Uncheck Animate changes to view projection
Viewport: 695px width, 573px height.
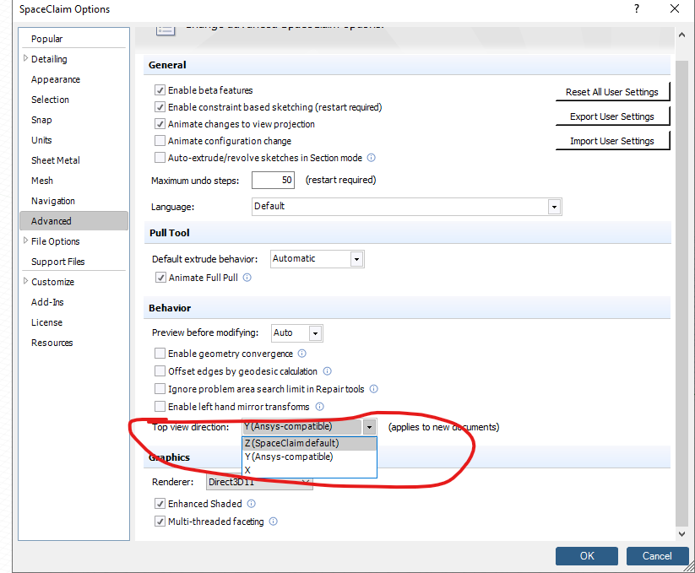(159, 122)
